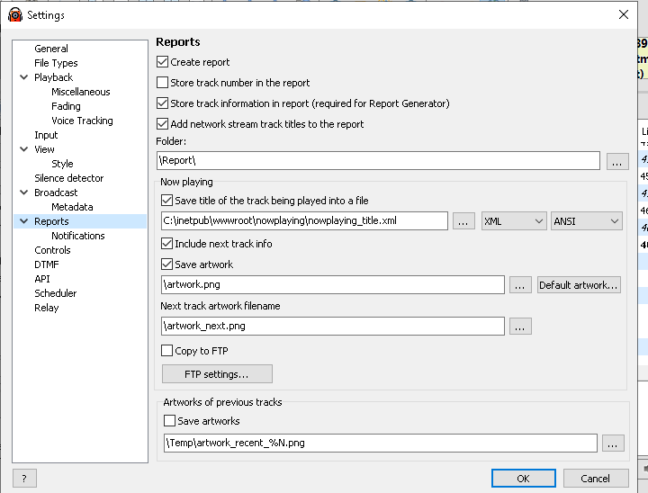Open General settings page
This screenshot has width=648, height=493.
click(51, 49)
